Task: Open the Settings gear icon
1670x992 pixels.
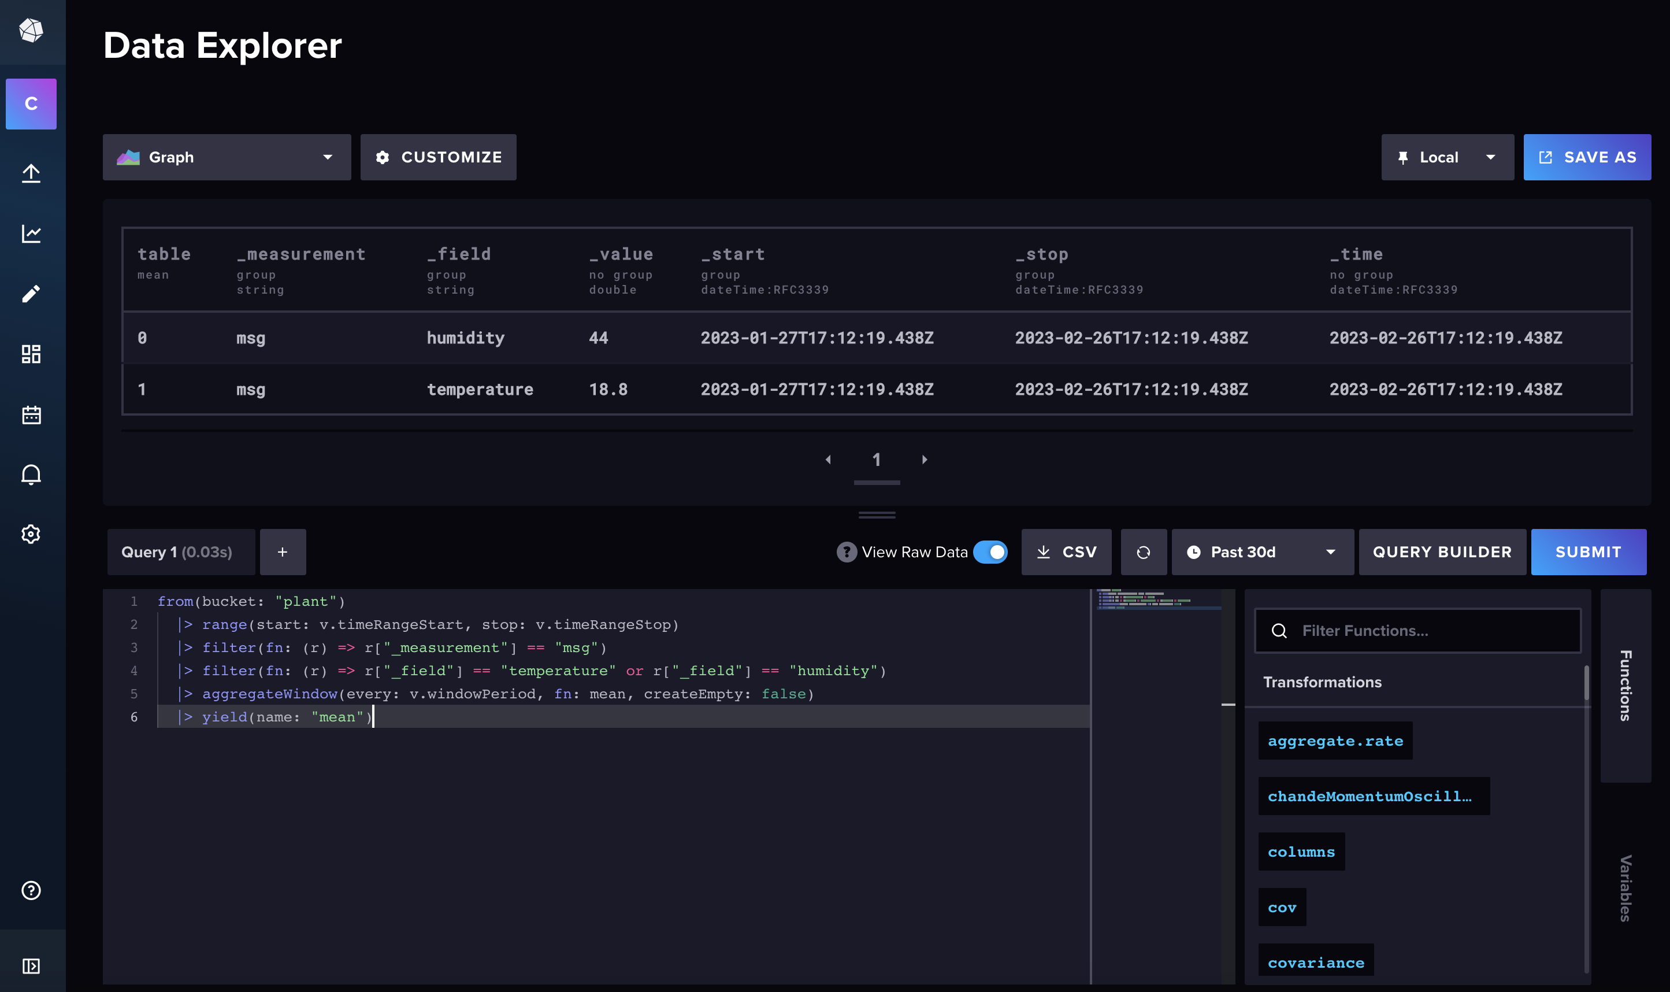Action: pyautogui.click(x=31, y=534)
